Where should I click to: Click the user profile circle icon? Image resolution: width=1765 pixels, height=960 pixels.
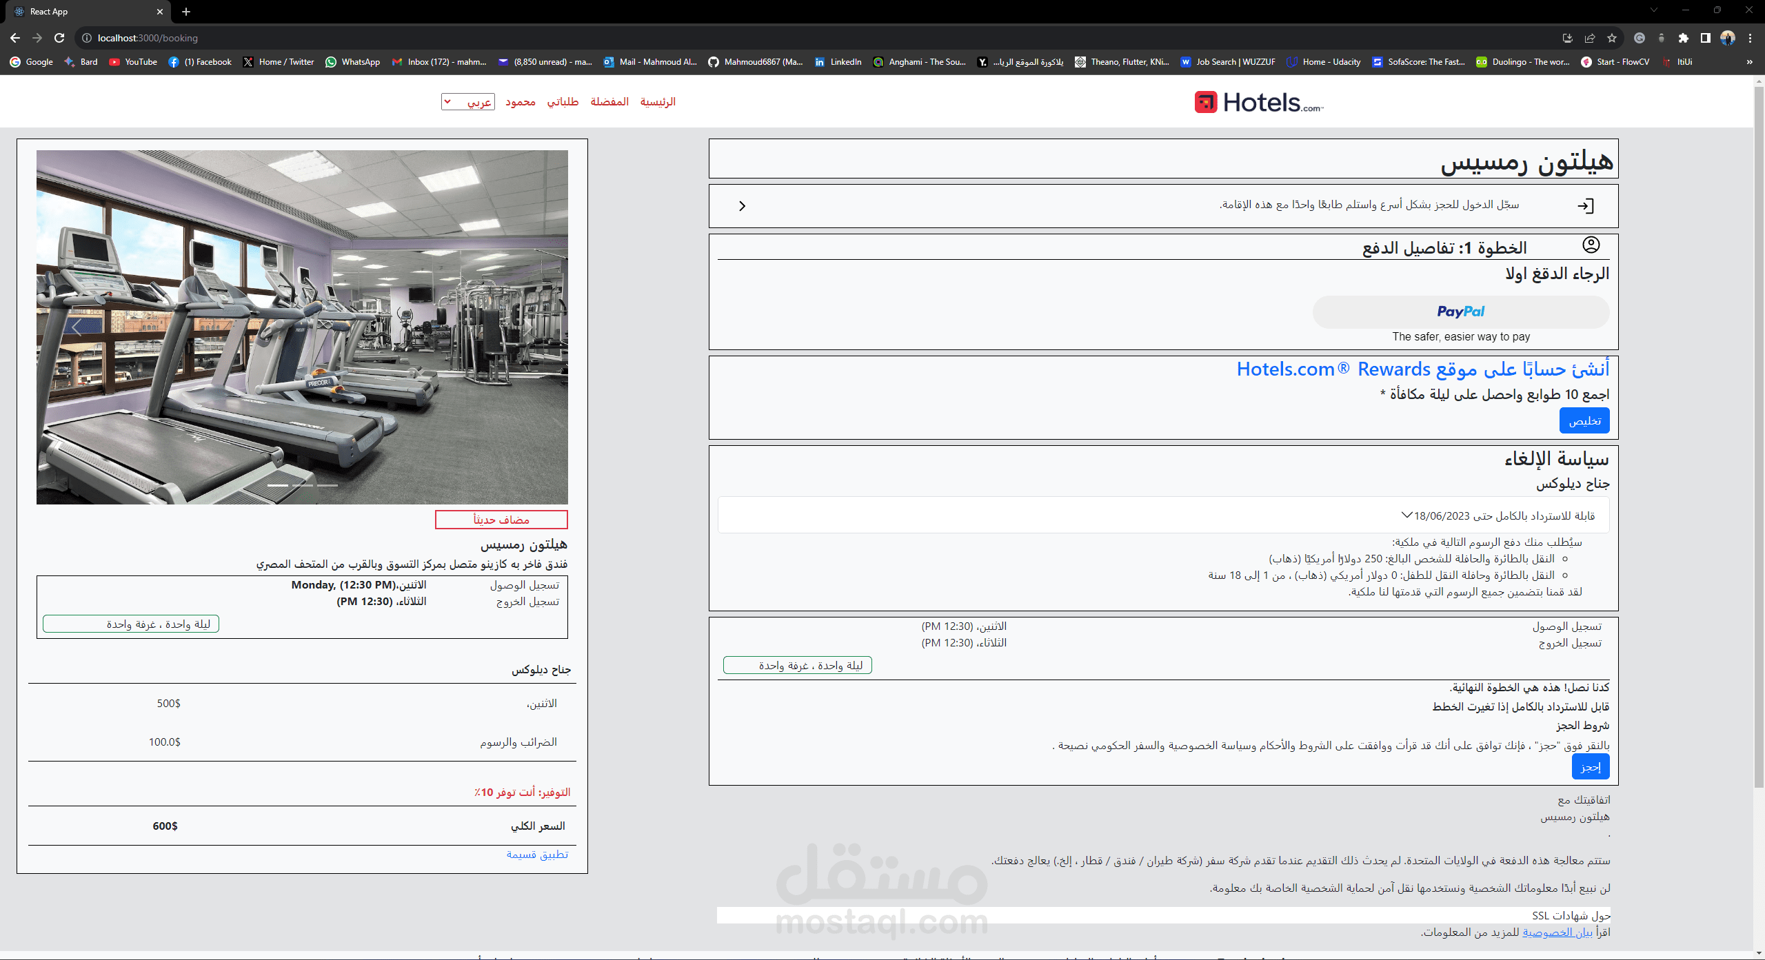(x=1591, y=245)
